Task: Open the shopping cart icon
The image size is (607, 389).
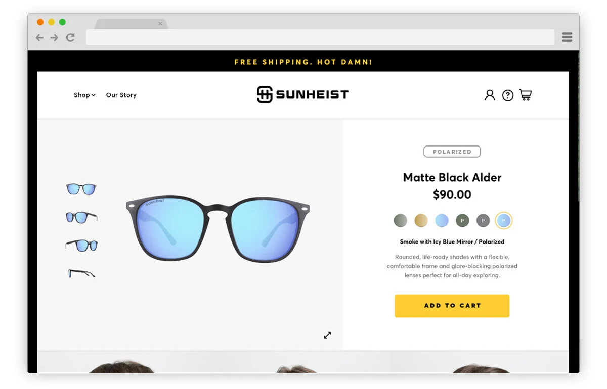Action: pos(526,94)
